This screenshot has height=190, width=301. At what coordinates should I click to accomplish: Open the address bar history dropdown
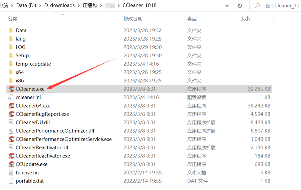227,6
